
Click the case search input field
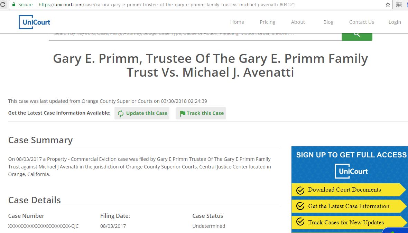(x=195, y=37)
